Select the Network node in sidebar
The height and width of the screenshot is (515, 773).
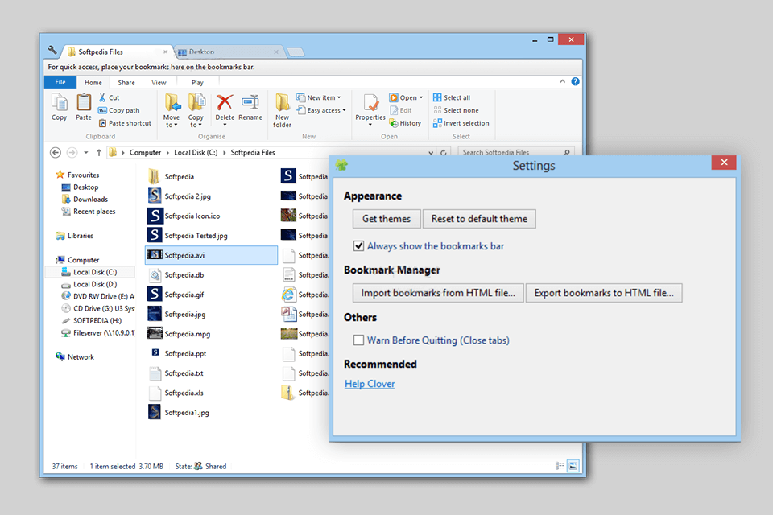tap(75, 356)
